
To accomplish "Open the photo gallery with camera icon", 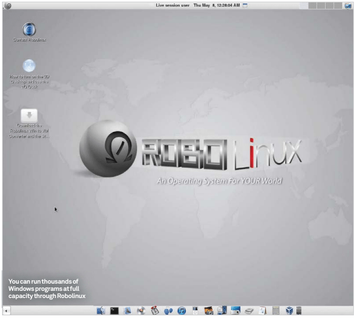I will point(208,310).
